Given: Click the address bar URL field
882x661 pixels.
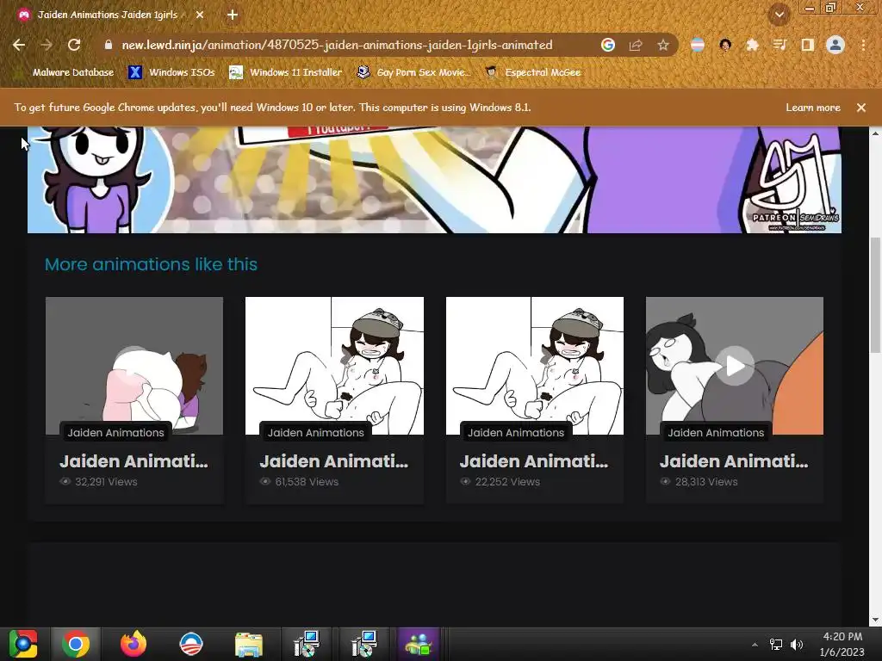Looking at the screenshot, I should (338, 45).
